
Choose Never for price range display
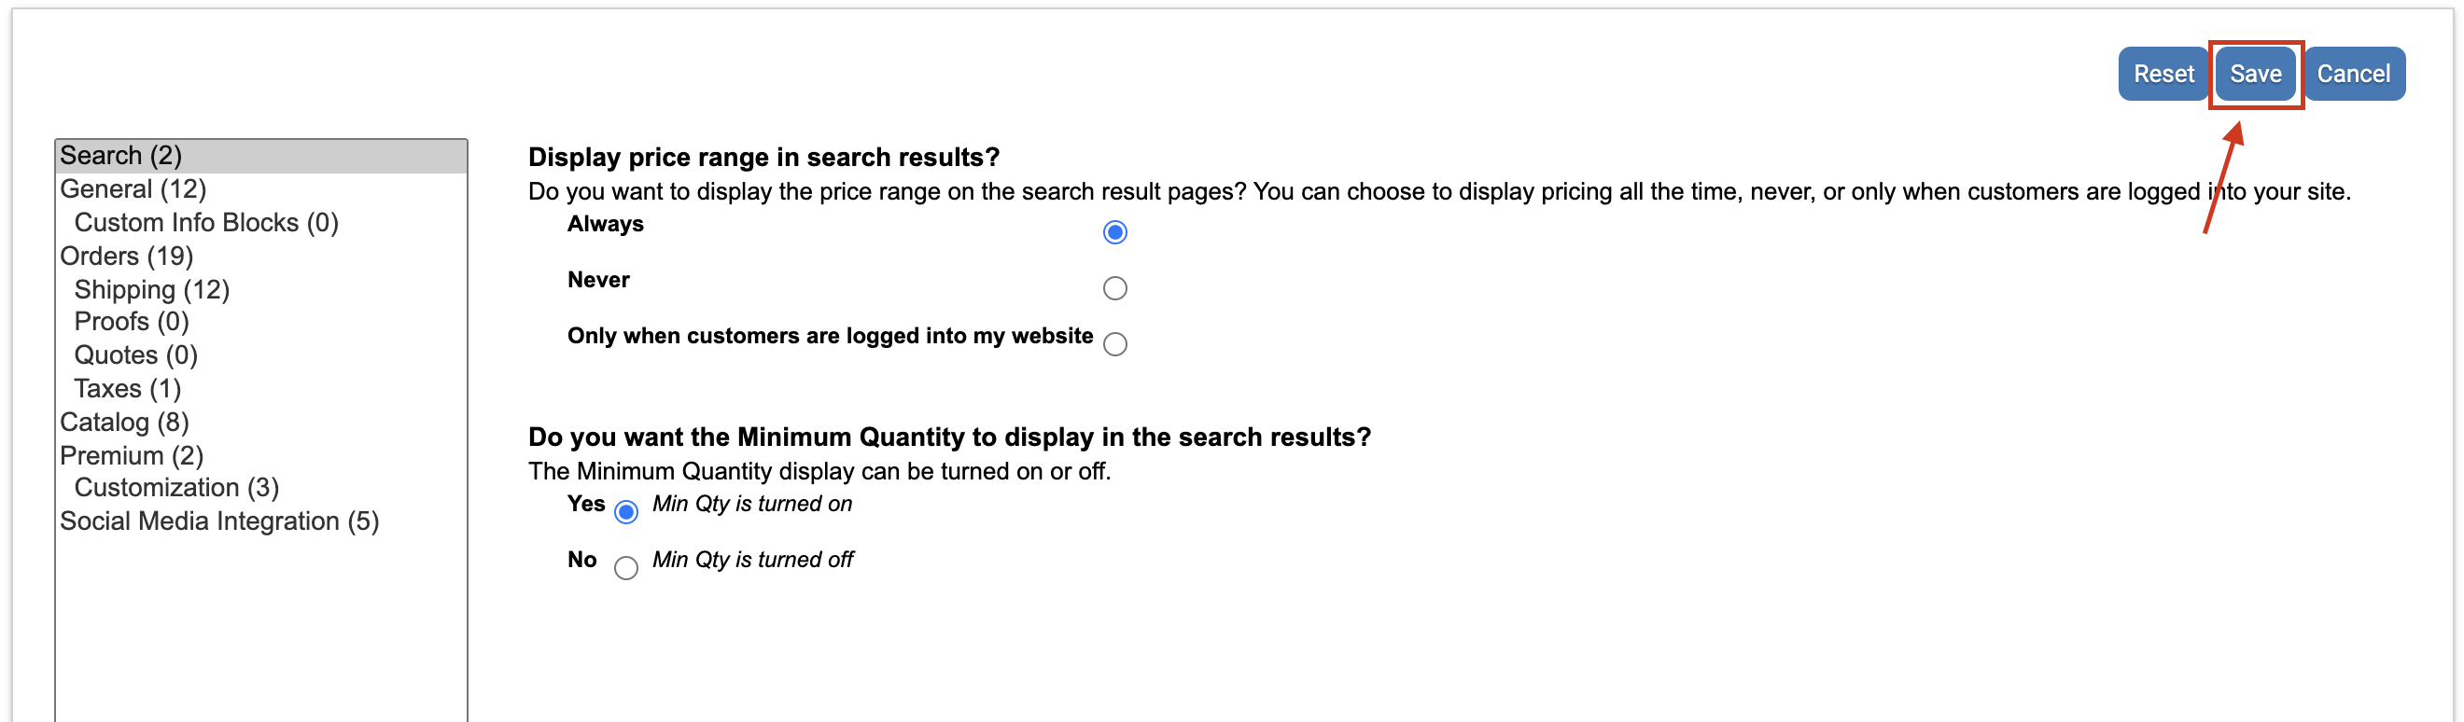[x=1114, y=288]
